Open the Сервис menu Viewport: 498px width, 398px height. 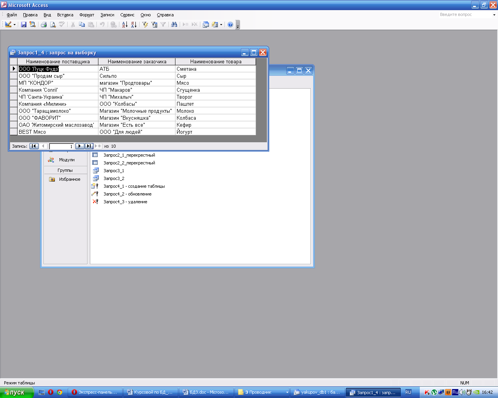127,15
